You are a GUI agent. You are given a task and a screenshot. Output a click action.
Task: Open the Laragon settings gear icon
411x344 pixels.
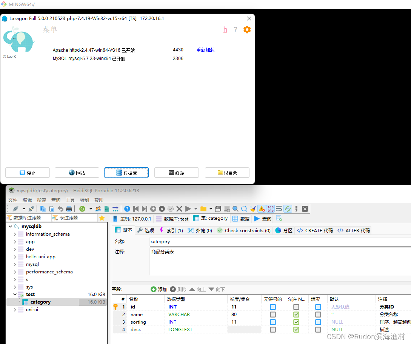(x=247, y=29)
